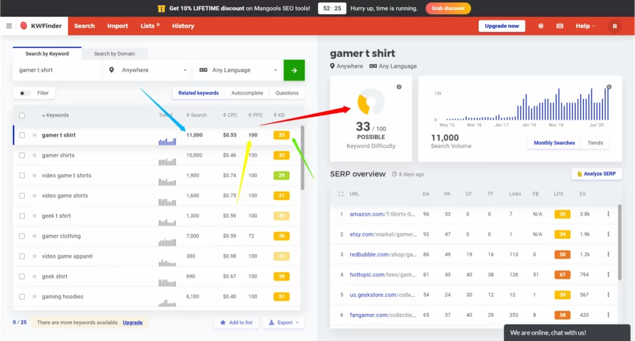Open the Any Language dropdown
The width and height of the screenshot is (635, 341).
pos(238,71)
